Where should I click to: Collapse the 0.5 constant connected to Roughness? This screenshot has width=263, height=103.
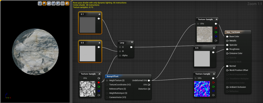click(214, 48)
